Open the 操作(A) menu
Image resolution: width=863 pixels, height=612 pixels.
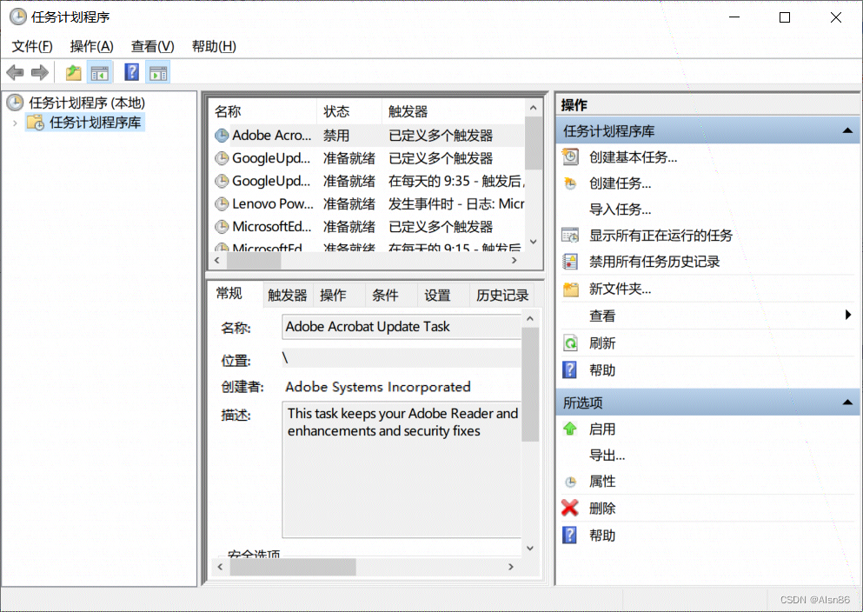click(91, 46)
